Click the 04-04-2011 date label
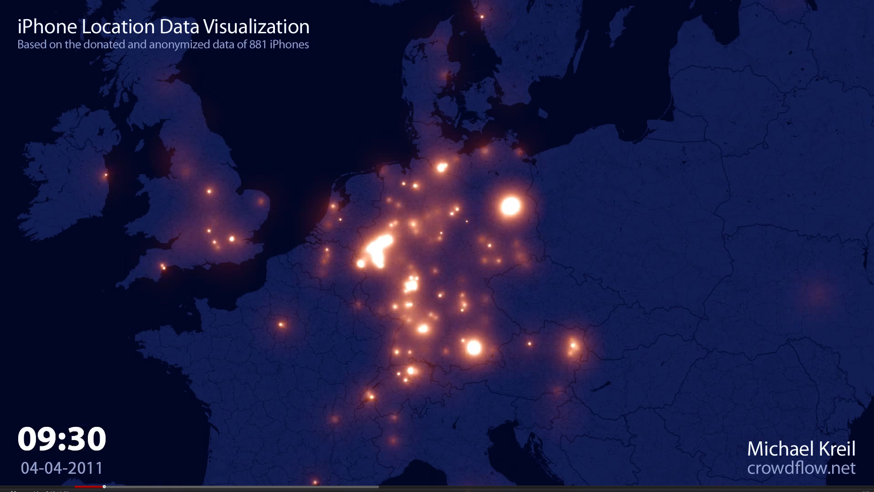The height and width of the screenshot is (492, 874). pos(62,468)
